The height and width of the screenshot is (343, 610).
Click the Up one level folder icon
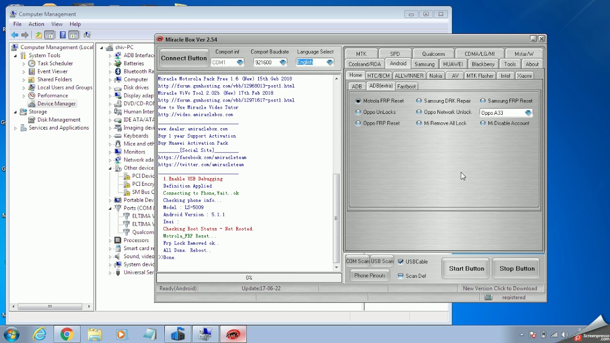39,35
